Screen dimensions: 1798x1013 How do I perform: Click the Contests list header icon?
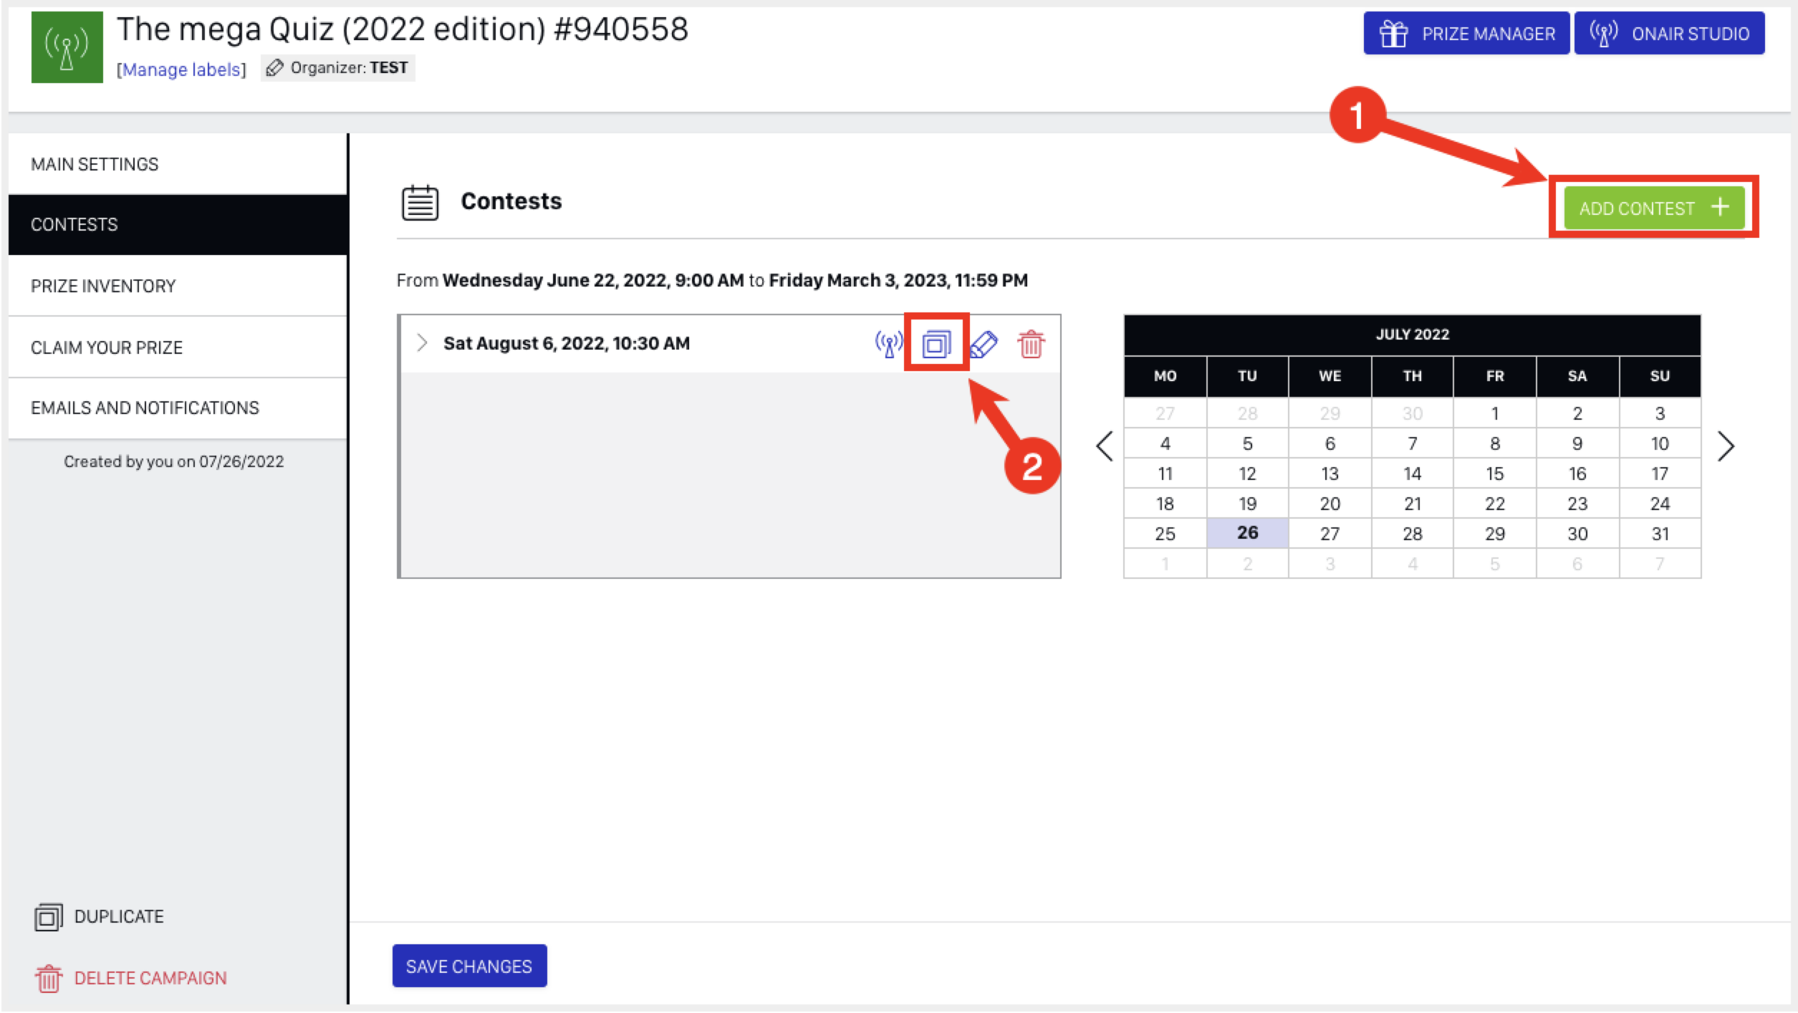(420, 203)
